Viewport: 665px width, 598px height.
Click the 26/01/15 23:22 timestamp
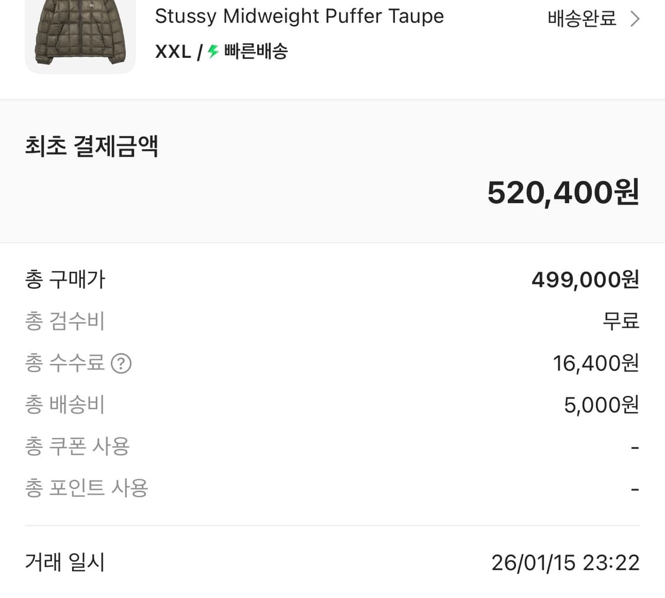tap(565, 563)
